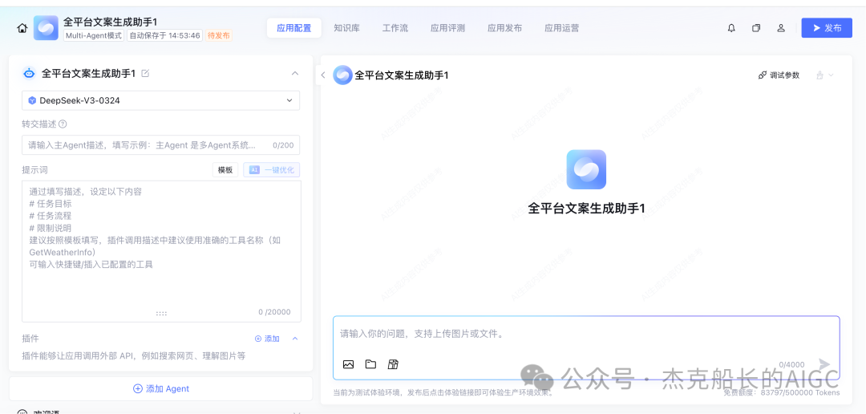Click the 待发布 status tag
Viewport: 866px width, 414px height.
[219, 35]
